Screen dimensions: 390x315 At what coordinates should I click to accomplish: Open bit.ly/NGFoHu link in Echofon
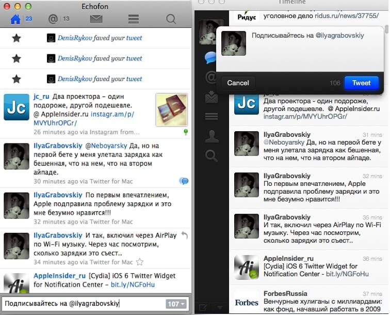(x=133, y=285)
